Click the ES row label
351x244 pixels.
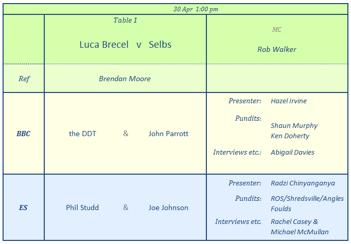point(23,208)
